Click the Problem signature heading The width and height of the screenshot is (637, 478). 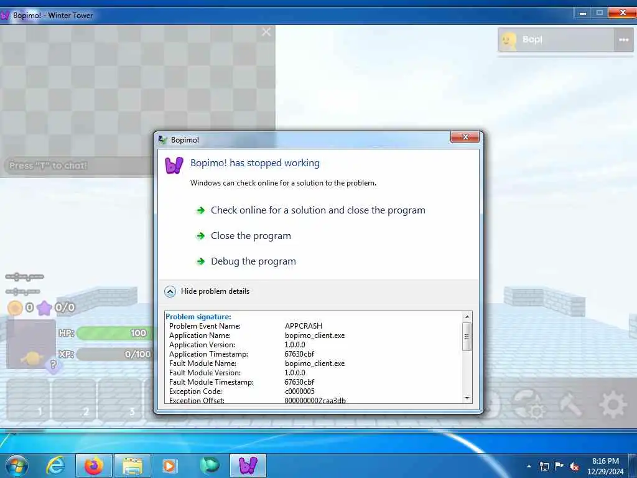coord(198,317)
